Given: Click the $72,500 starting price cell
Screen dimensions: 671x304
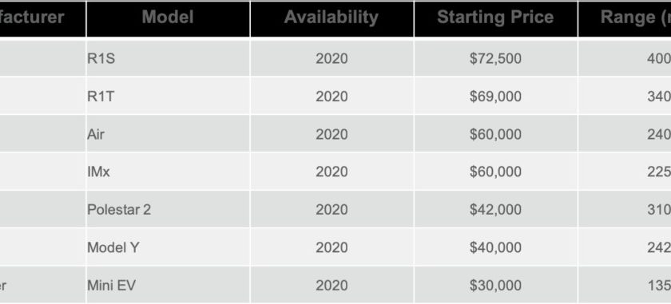Looking at the screenshot, I should (x=495, y=58).
